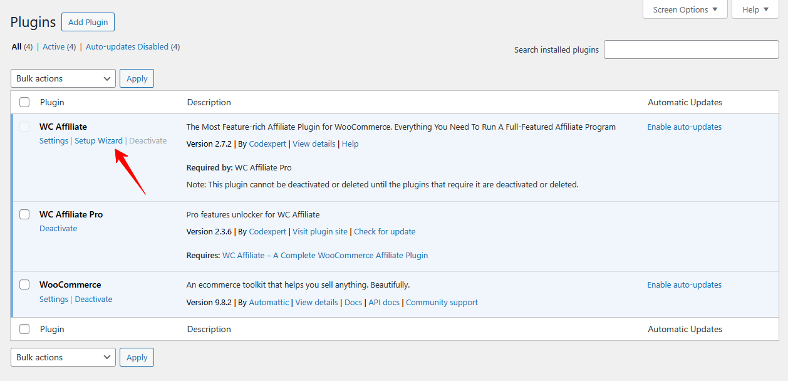The width and height of the screenshot is (788, 381).
Task: Open the Automattic author link
Action: coord(269,303)
